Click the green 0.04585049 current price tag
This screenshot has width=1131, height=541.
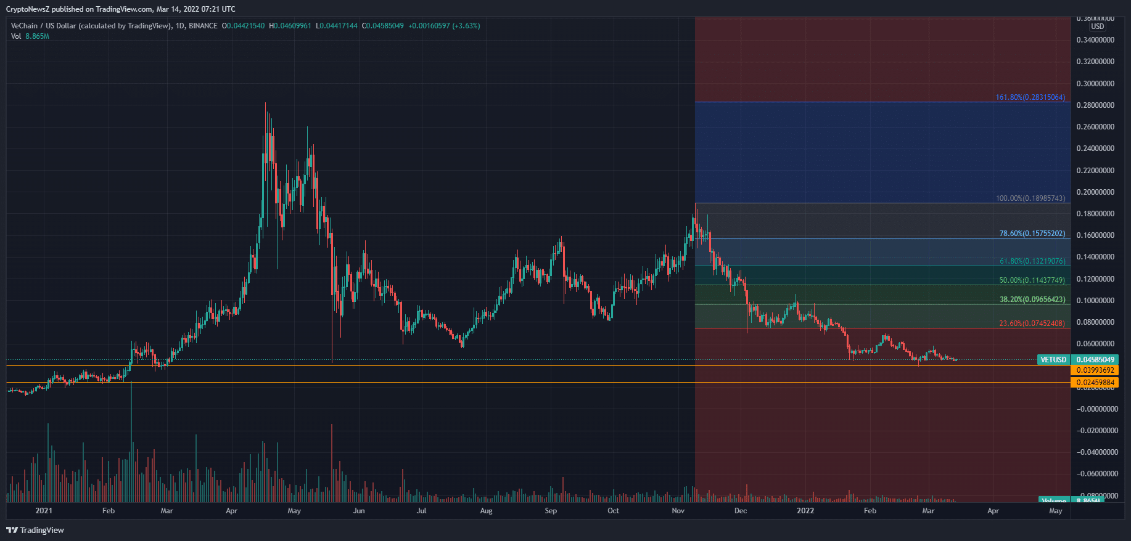click(x=1095, y=360)
